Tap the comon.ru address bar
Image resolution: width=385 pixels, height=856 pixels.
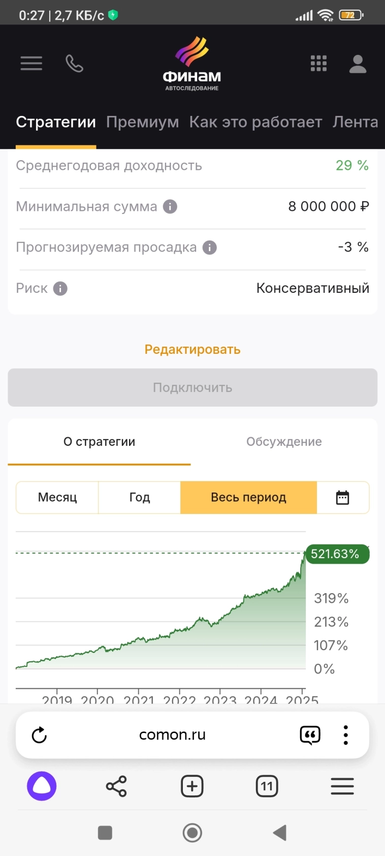tap(172, 735)
